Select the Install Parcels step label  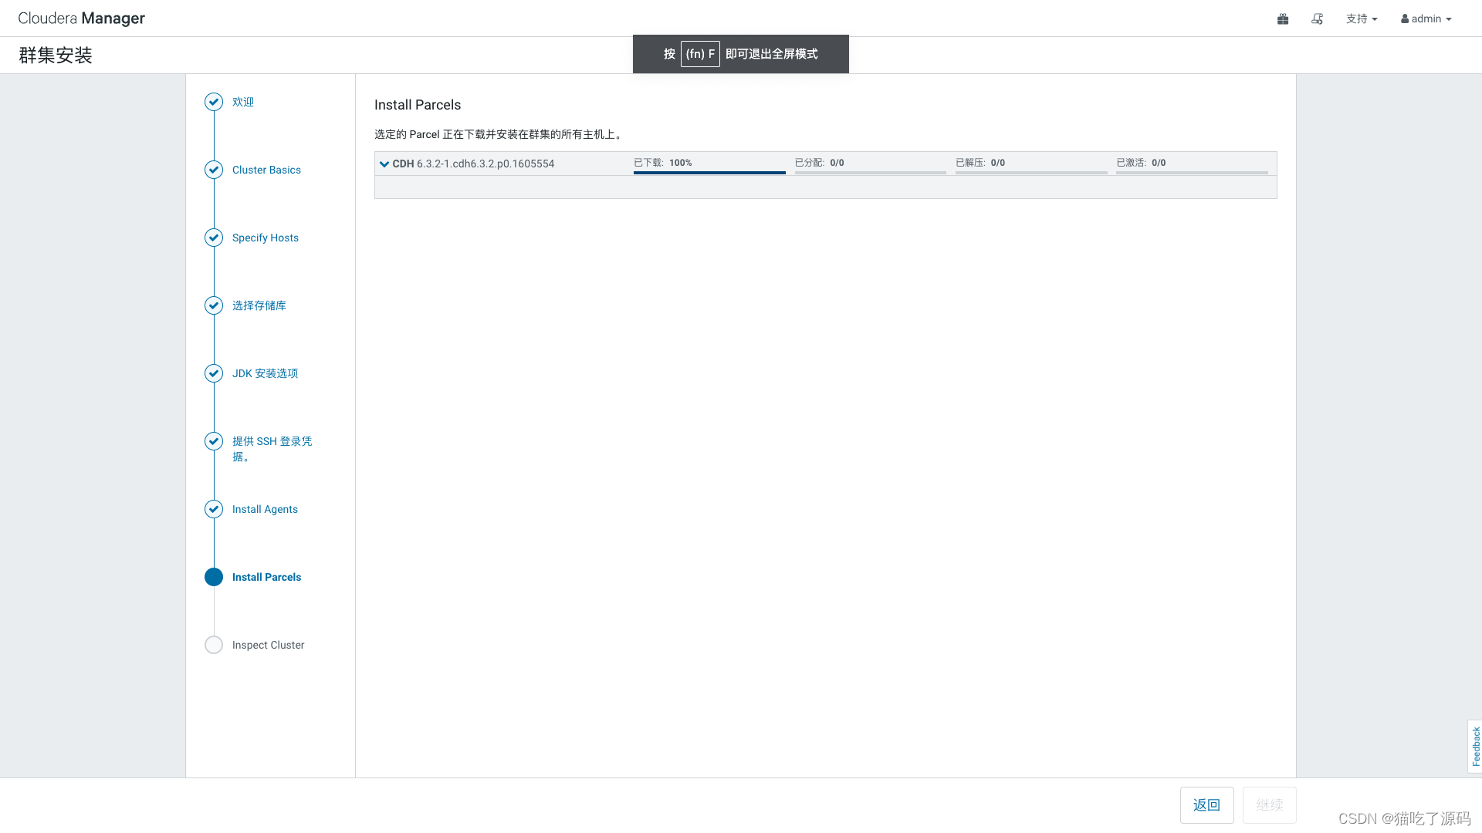pyautogui.click(x=266, y=577)
